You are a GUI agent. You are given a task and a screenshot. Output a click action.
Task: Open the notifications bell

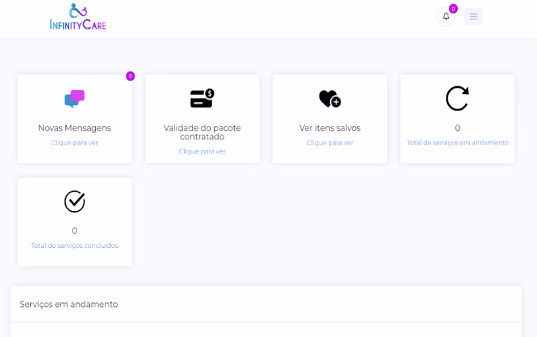[446, 16]
